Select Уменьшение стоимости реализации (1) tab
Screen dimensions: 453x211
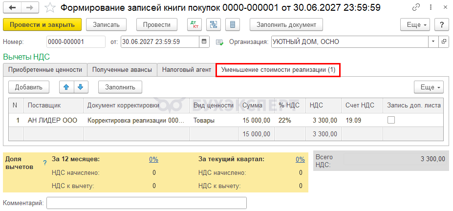click(278, 70)
